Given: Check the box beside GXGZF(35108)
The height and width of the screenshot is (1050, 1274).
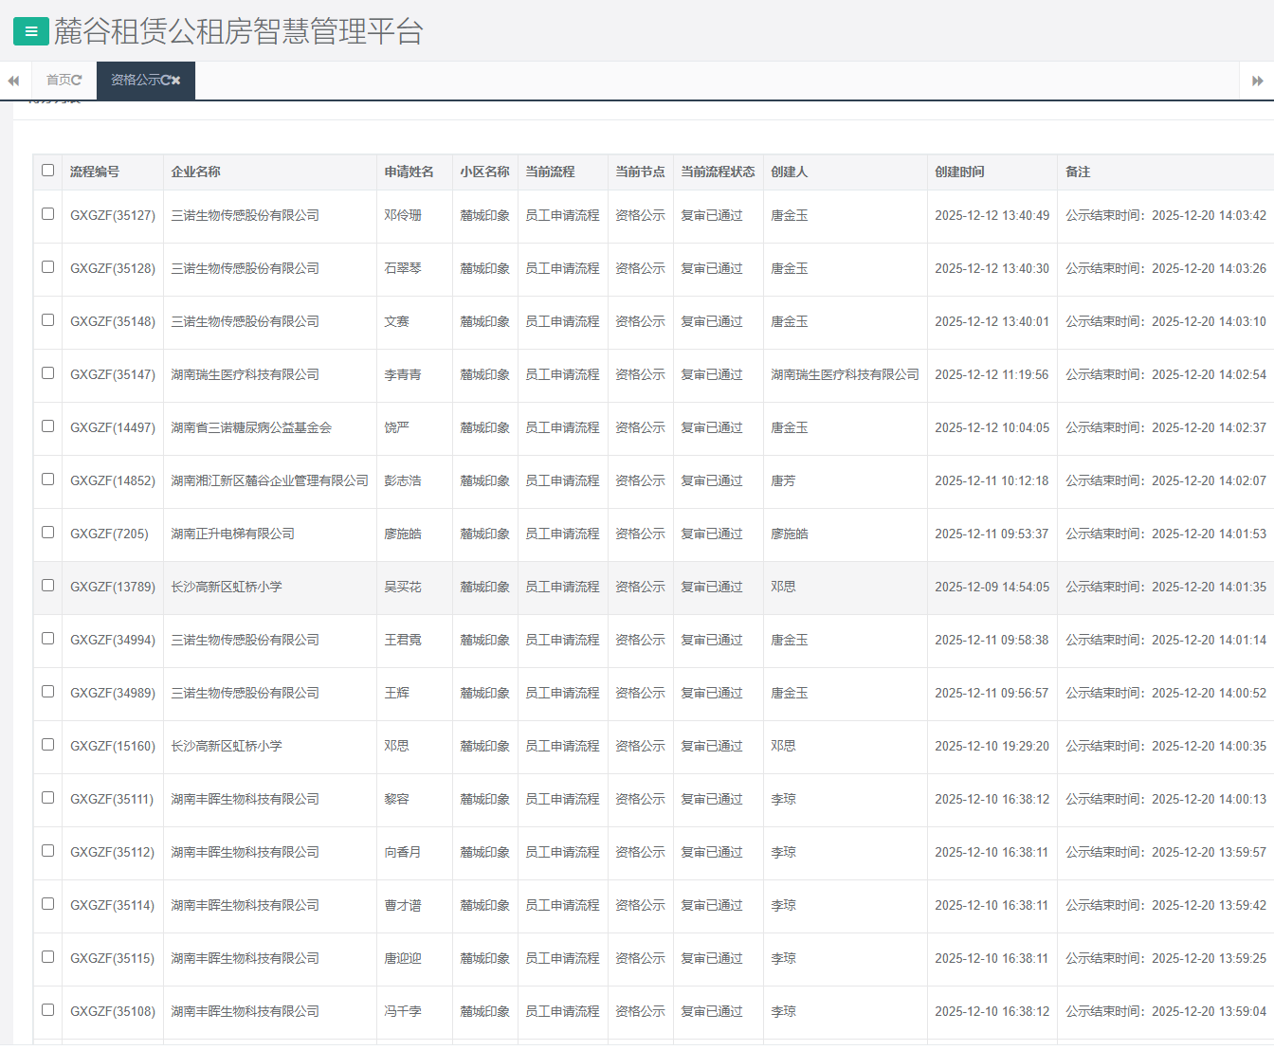Looking at the screenshot, I should [x=48, y=1010].
